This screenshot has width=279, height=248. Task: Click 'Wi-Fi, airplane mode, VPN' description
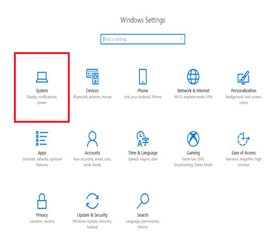[193, 97]
